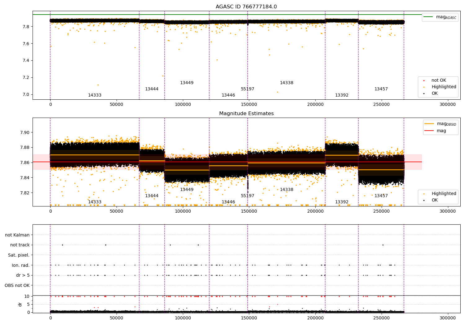The height and width of the screenshot is (325, 465).
Task: Click the 7.90 tick in Magnitude Estimates plot
Action: [25, 132]
